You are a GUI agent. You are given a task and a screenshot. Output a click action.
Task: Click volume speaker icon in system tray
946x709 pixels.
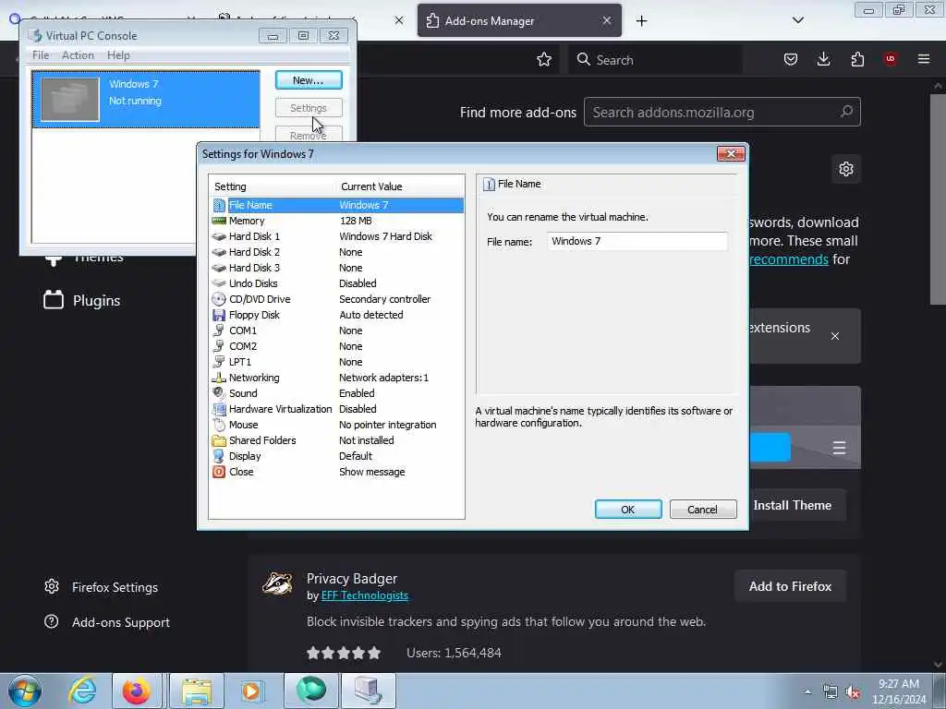pyautogui.click(x=853, y=692)
